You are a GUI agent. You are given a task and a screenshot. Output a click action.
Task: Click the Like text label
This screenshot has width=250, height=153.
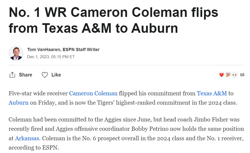pyautogui.click(x=56, y=75)
